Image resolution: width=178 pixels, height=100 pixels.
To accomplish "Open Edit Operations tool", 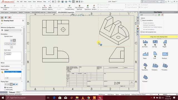I will pyautogui.click(x=88, y=7).
